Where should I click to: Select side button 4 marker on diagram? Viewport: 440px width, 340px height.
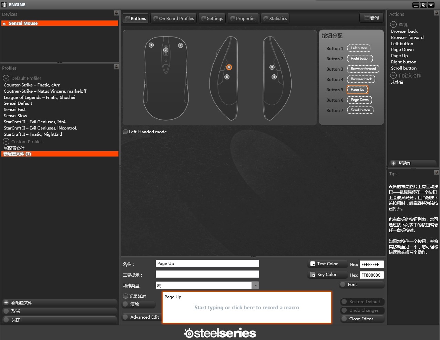coord(274,77)
